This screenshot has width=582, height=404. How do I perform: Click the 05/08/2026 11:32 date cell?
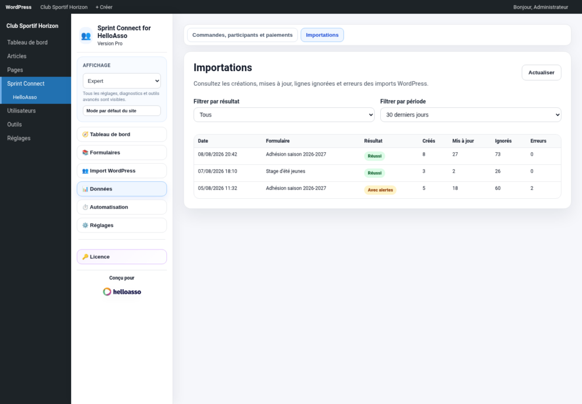pos(218,189)
